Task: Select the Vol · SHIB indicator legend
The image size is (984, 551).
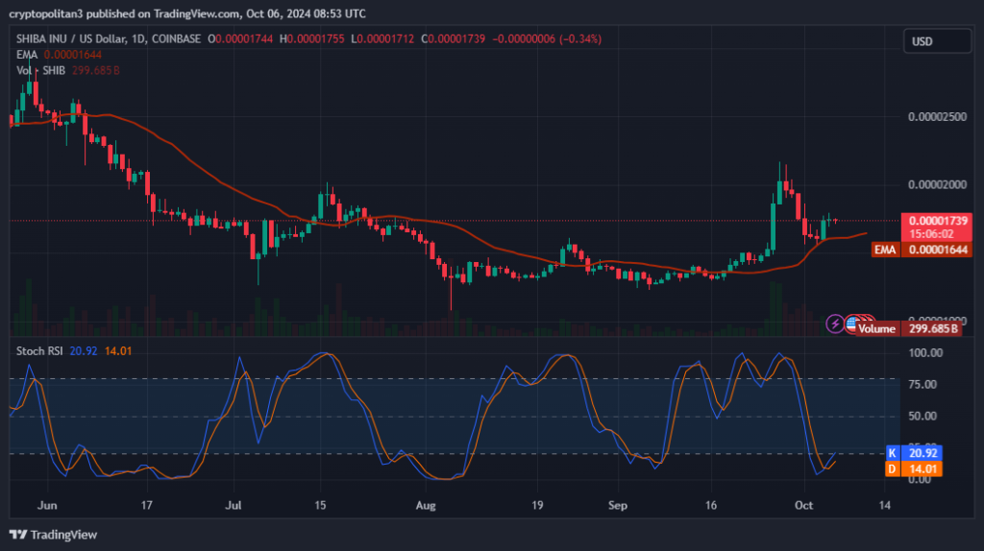Action: 40,70
